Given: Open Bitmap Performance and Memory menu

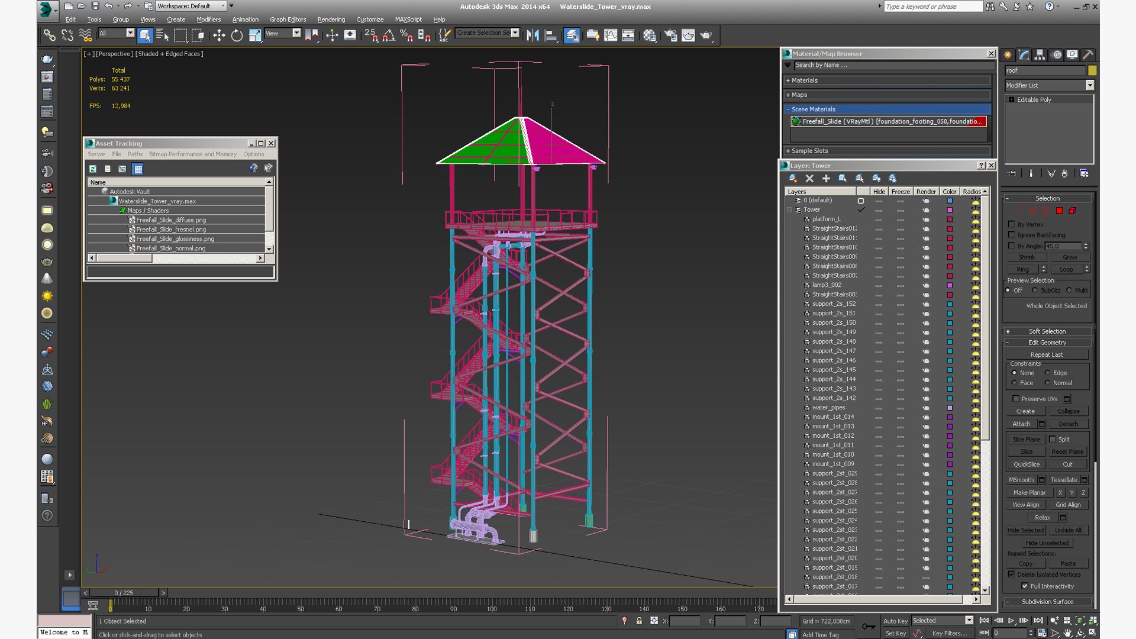Looking at the screenshot, I should coord(193,154).
